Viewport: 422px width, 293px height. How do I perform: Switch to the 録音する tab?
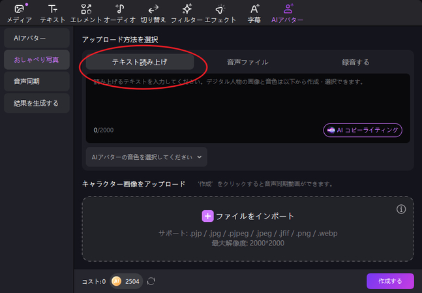tap(355, 62)
